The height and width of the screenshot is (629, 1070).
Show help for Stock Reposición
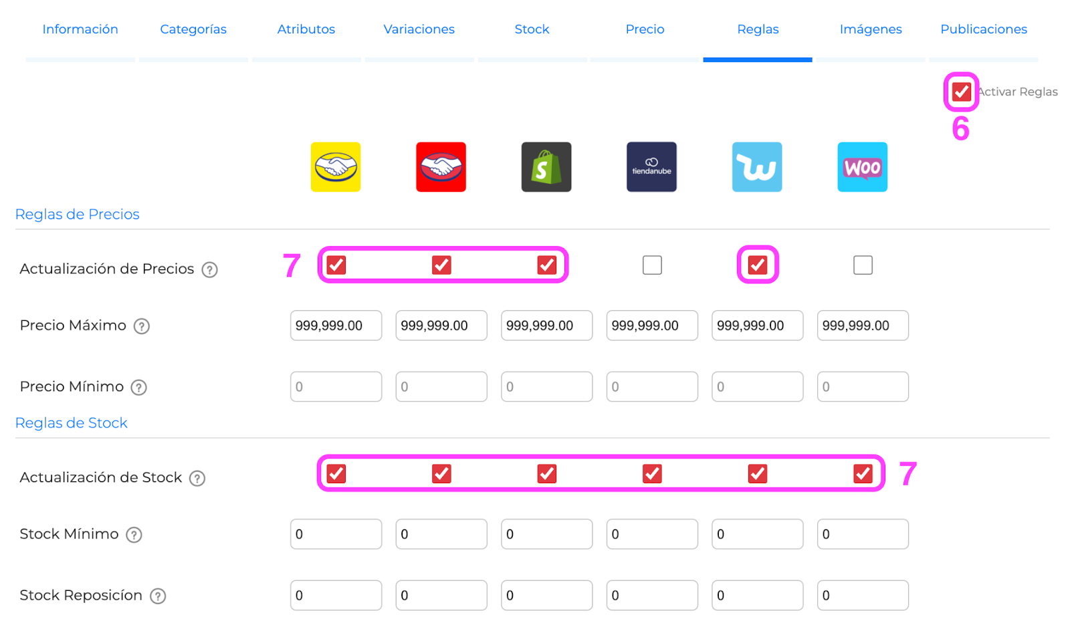click(x=158, y=596)
